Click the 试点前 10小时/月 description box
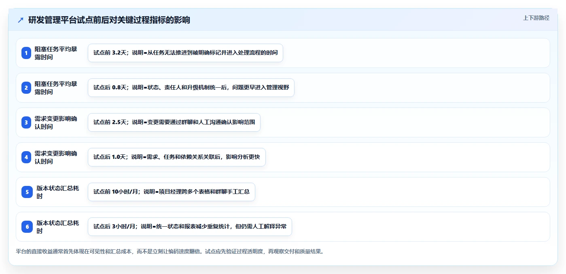The height and width of the screenshot is (274, 566). coord(172,192)
